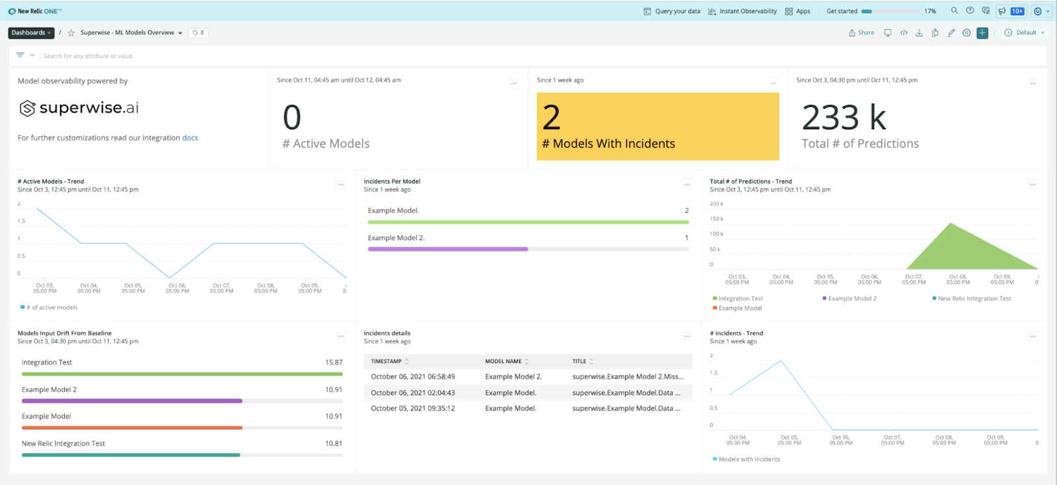Open the global search magnifier icon

coord(954,11)
